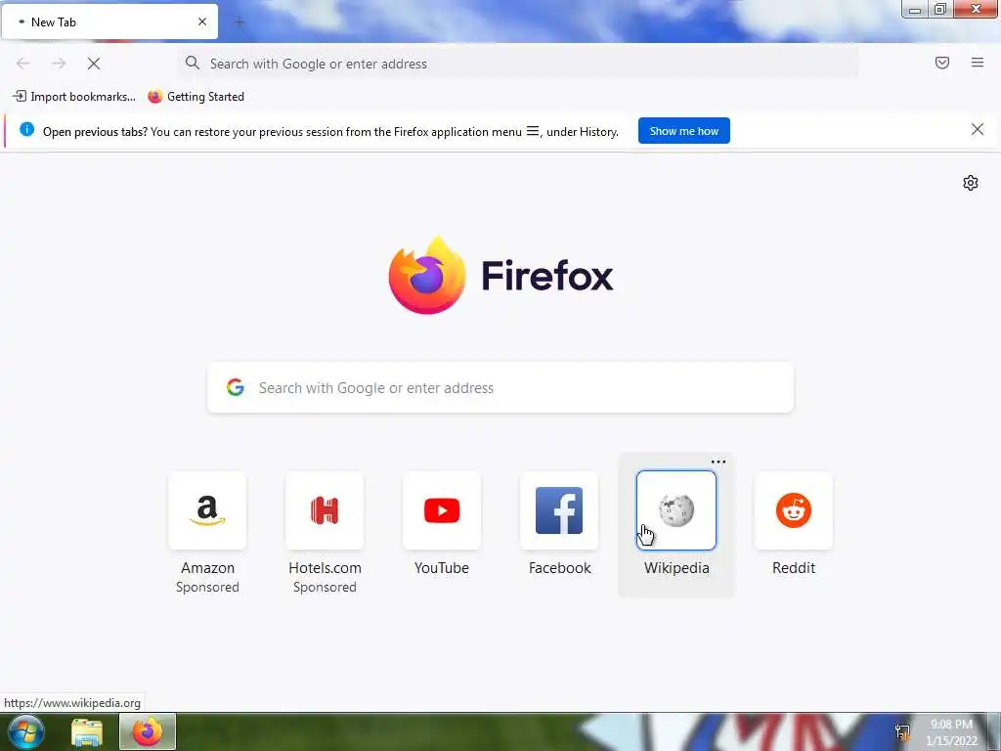This screenshot has width=1001, height=751.
Task: Open Import bookmarks from bookmarks toolbar
Action: pyautogui.click(x=74, y=97)
